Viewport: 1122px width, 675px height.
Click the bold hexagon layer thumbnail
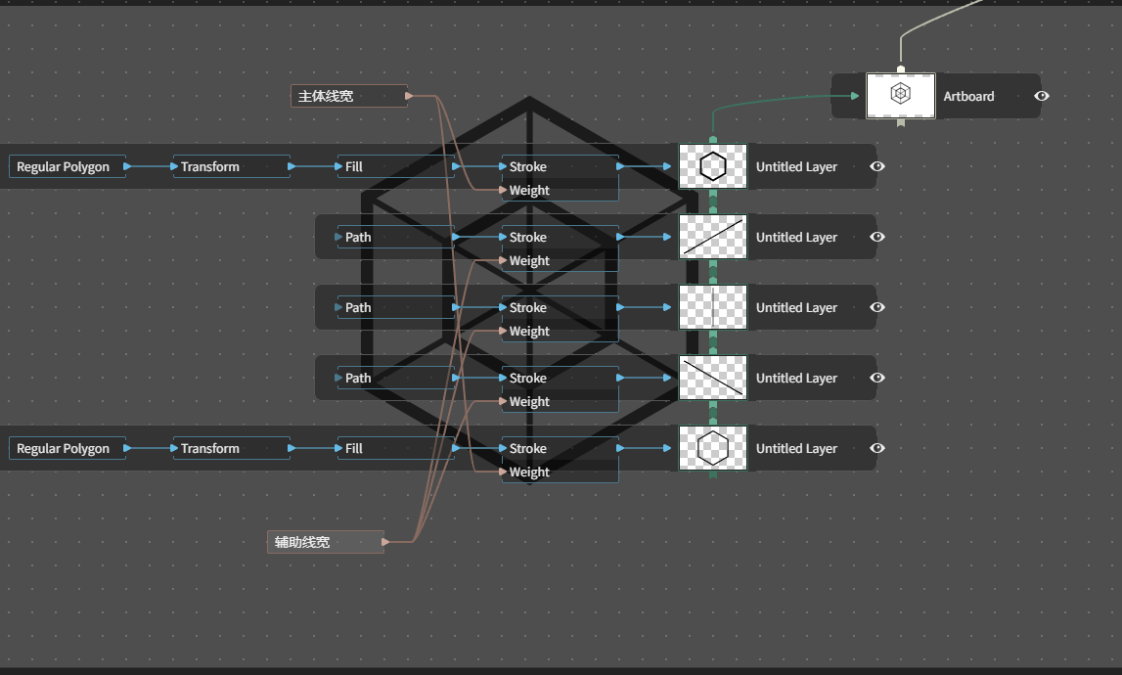pos(713,166)
